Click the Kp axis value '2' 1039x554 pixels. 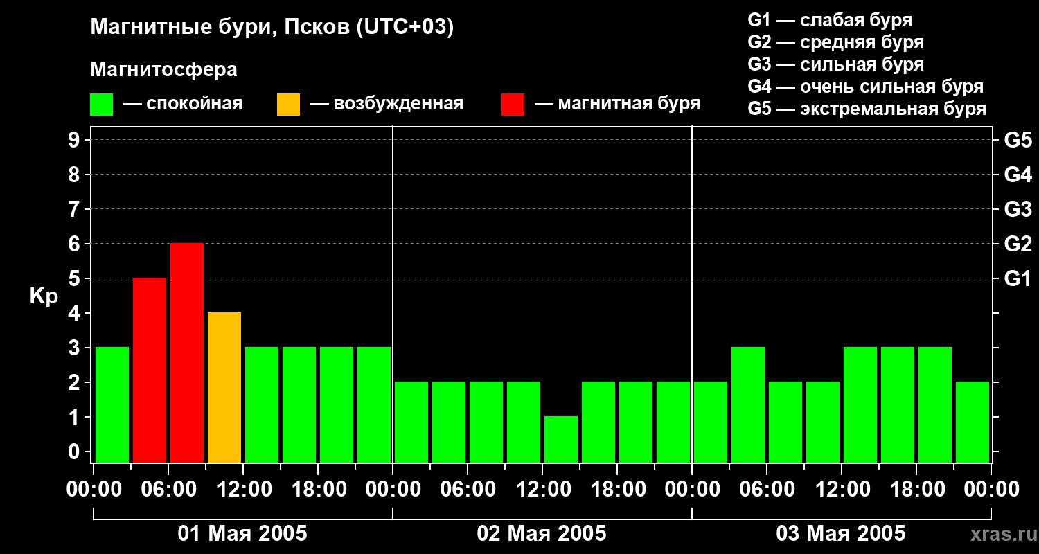point(76,382)
